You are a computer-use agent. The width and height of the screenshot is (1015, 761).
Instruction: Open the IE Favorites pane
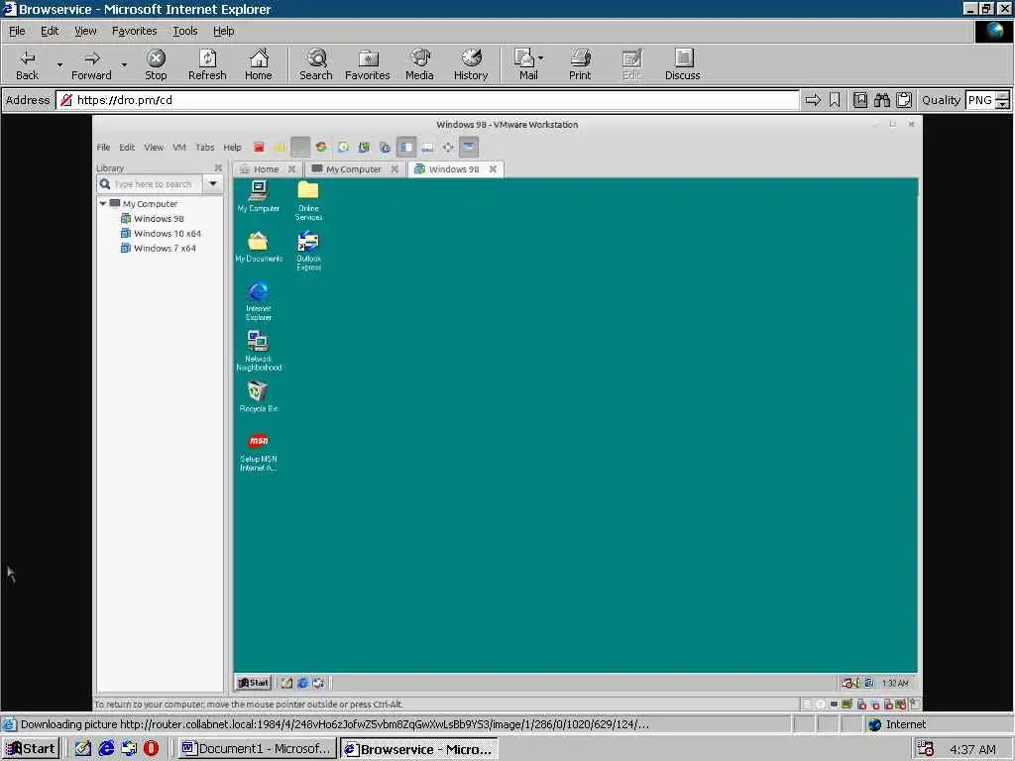(367, 64)
